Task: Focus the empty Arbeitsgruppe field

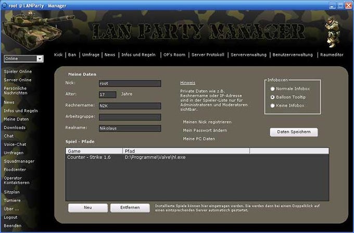Action: pos(130,117)
